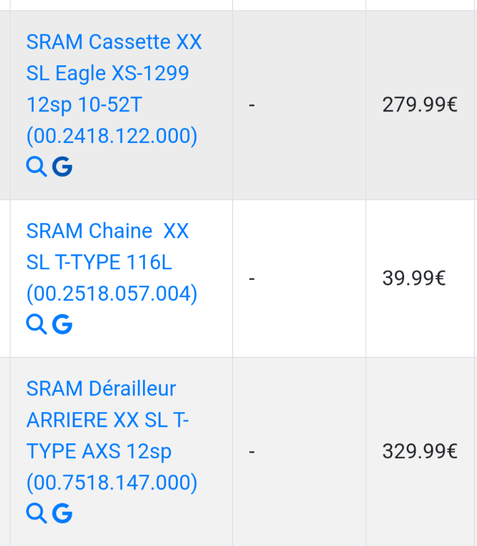Click the magnifier icon under SRAM Dérailleur

[36, 513]
